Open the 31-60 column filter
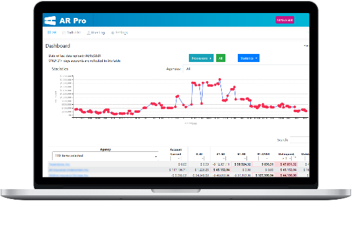 (x=221, y=158)
